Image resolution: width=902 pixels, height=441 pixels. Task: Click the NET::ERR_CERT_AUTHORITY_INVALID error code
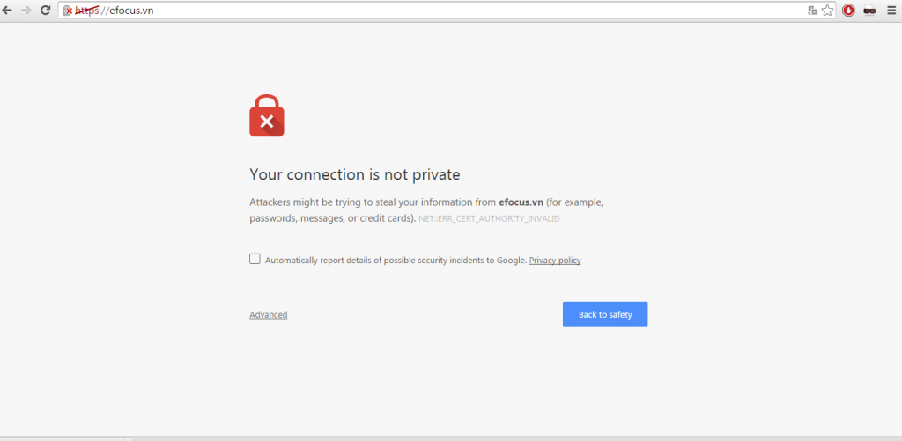click(x=490, y=219)
